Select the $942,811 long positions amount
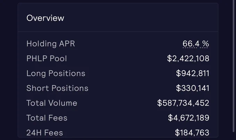 point(193,73)
